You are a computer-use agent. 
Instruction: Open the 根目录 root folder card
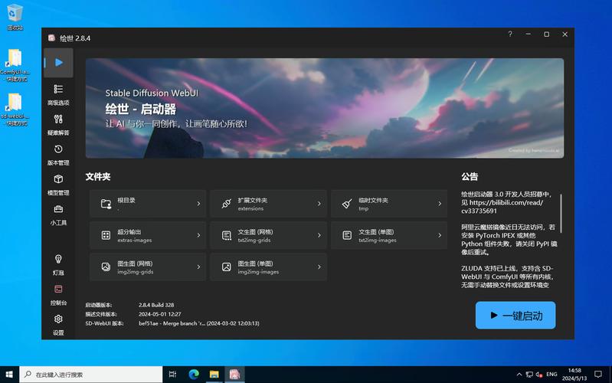coord(146,204)
